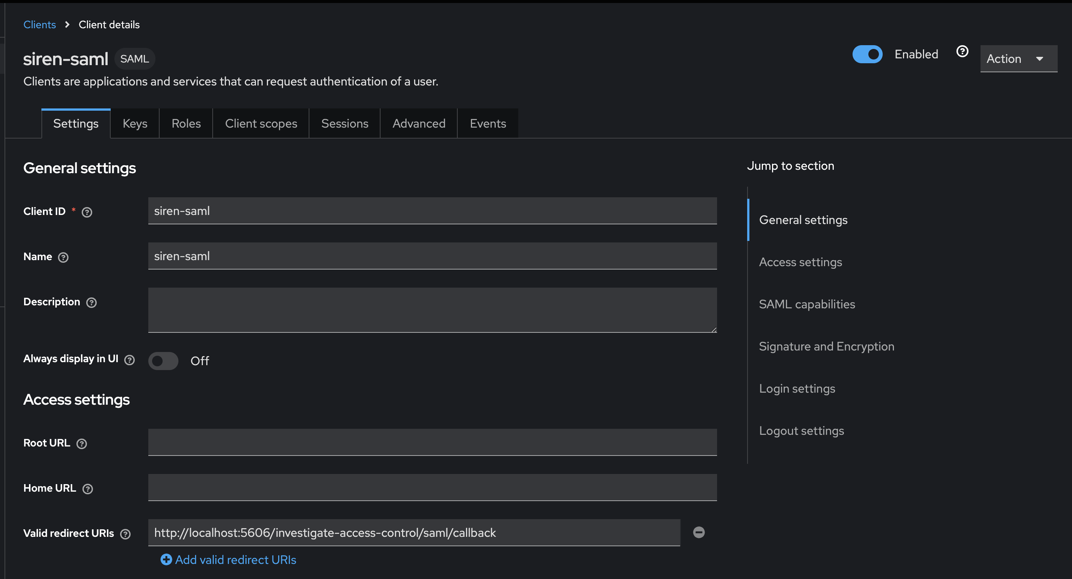Screen dimensions: 1072x579
Task: Navigate back via the Clients breadcrumb
Action: click(x=40, y=24)
